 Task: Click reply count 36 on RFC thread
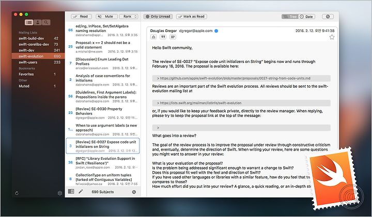pyautogui.click(x=70, y=162)
